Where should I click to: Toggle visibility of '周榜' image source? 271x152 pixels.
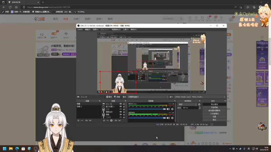pyautogui.click(x=121, y=115)
